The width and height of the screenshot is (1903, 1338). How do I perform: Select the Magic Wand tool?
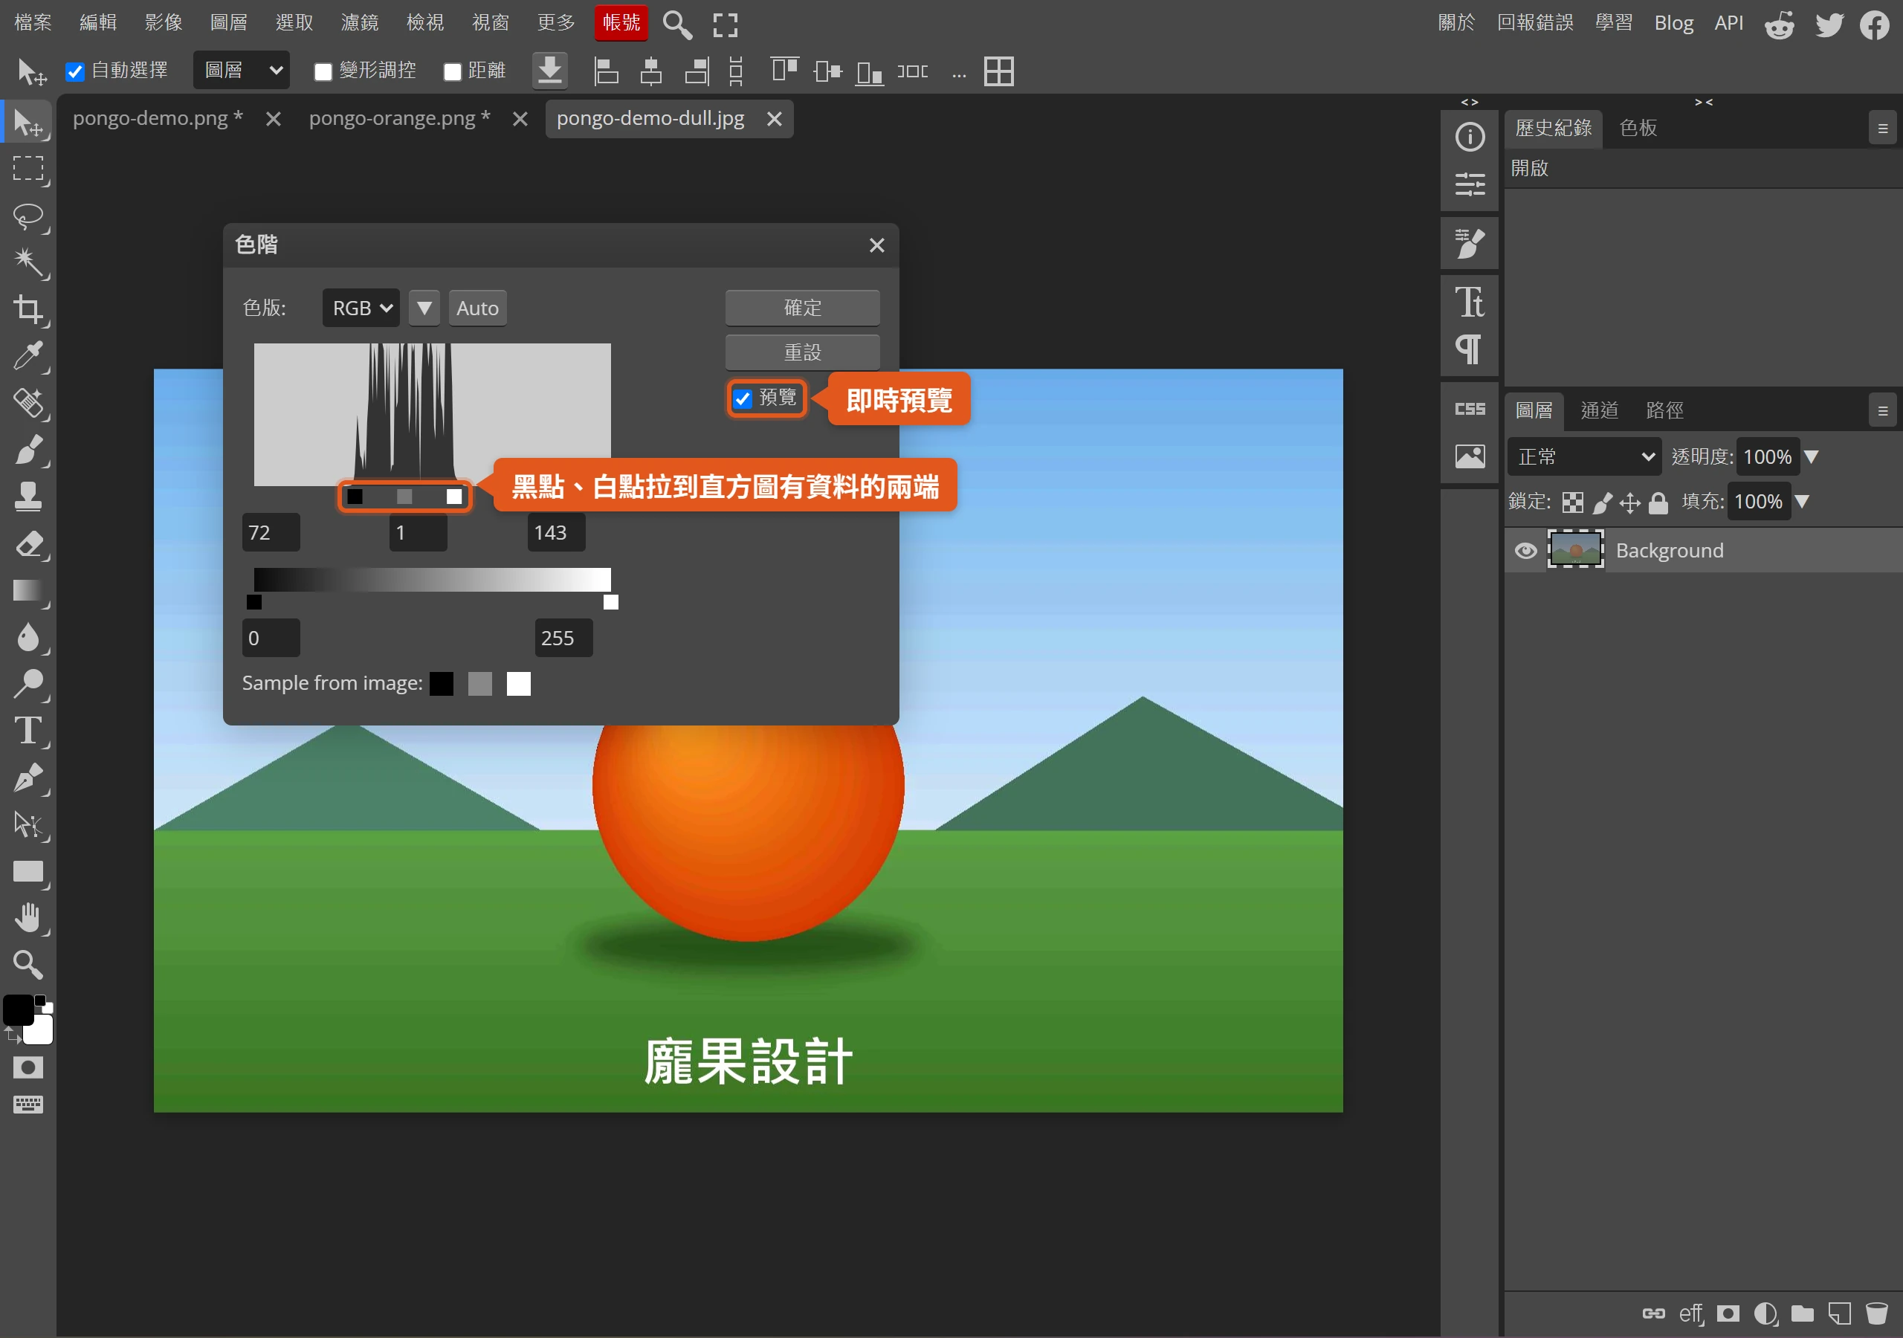pos(29,264)
